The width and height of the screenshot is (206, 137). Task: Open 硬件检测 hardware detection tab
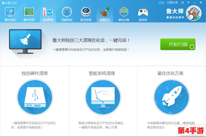click(29, 14)
